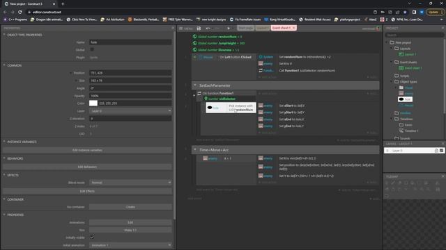Edit the Size field value
The image size is (446, 250).
[130, 81]
